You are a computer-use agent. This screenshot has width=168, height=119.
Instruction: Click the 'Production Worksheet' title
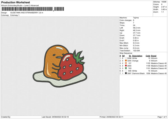(x=15, y=2)
